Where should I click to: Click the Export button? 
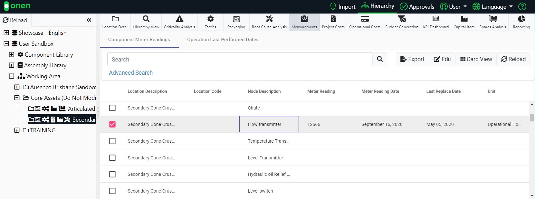coord(412,59)
